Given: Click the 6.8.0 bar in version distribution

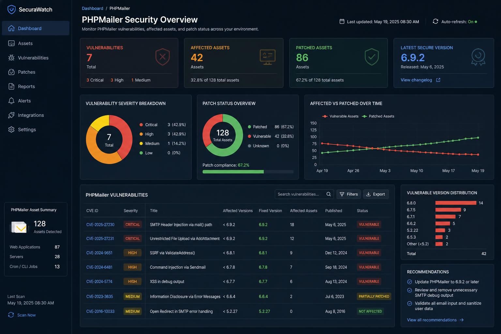Looking at the screenshot, I should (x=456, y=203).
